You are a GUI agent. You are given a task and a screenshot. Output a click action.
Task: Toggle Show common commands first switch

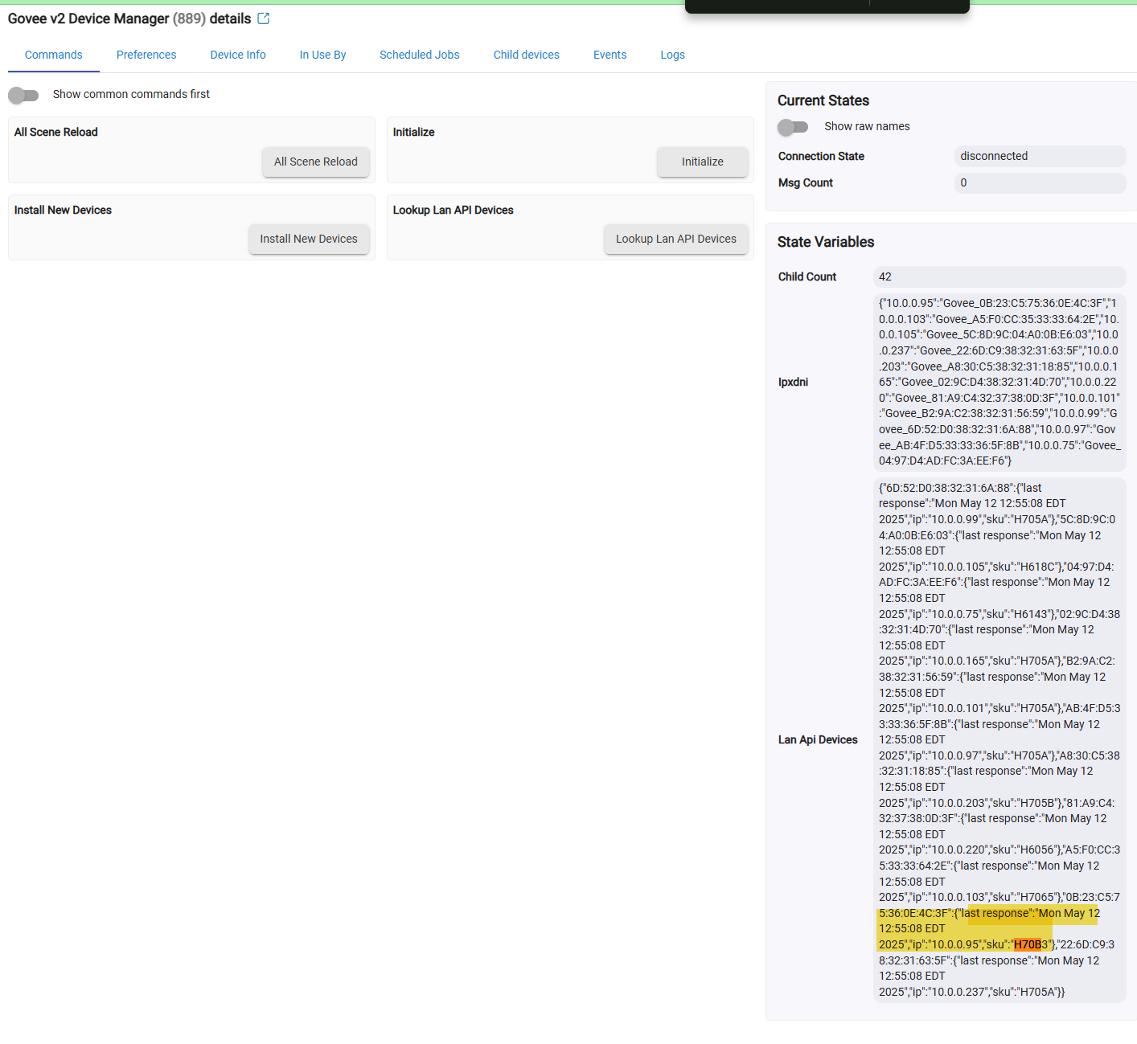[24, 95]
